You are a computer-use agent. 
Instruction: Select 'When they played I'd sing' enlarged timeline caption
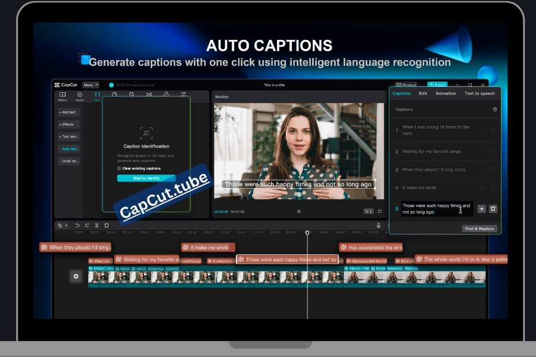pyautogui.click(x=76, y=248)
